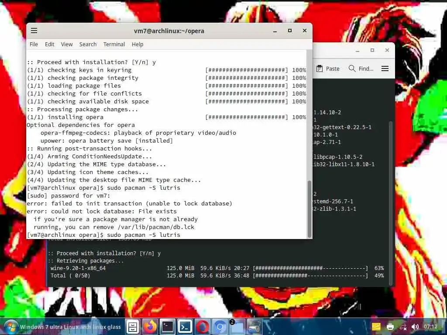
Task: Open the background terminal's hamburger menu
Action: pos(385,68)
